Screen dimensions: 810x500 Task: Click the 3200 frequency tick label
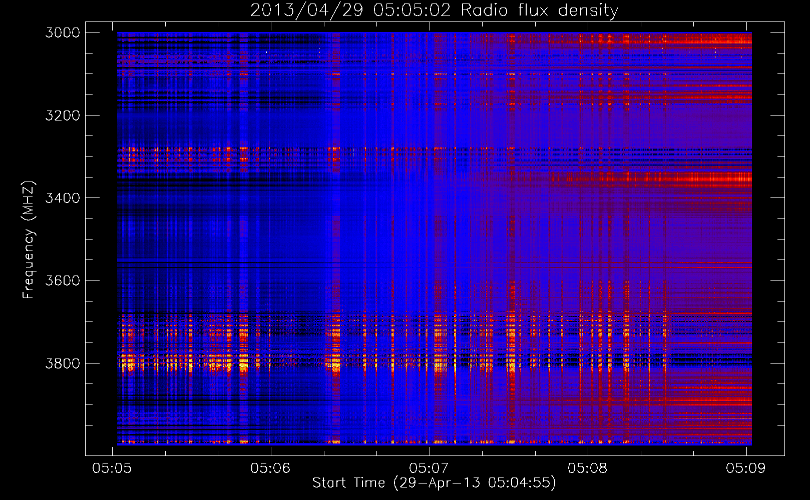[x=63, y=115]
